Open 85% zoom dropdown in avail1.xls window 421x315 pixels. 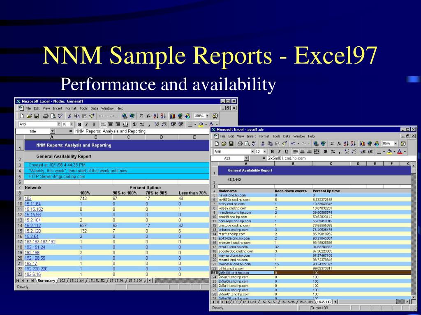(396, 144)
